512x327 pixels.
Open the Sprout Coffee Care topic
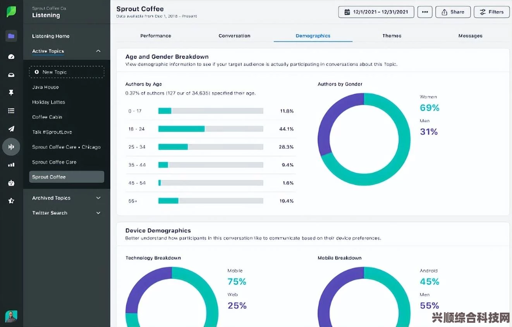[x=54, y=162]
